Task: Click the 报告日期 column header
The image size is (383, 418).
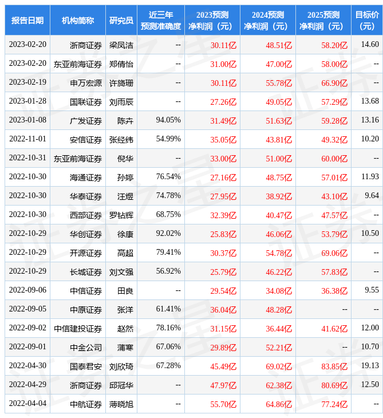Action: [x=27, y=21]
